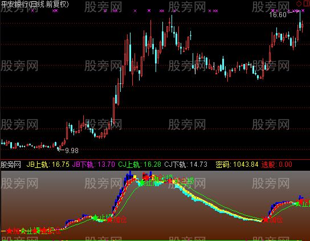This screenshot has height=241, width=310.
Task: Click the magenta boxed cross marker below the red split-window icon
Action: pyautogui.click(x=303, y=10)
